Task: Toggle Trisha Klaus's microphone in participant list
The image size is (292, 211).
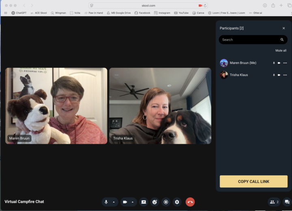Action: [x=274, y=75]
